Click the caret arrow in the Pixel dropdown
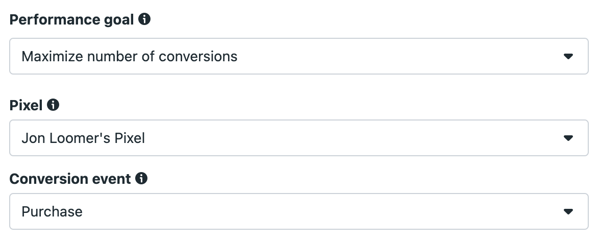This screenshot has height=241, width=600. (568, 138)
